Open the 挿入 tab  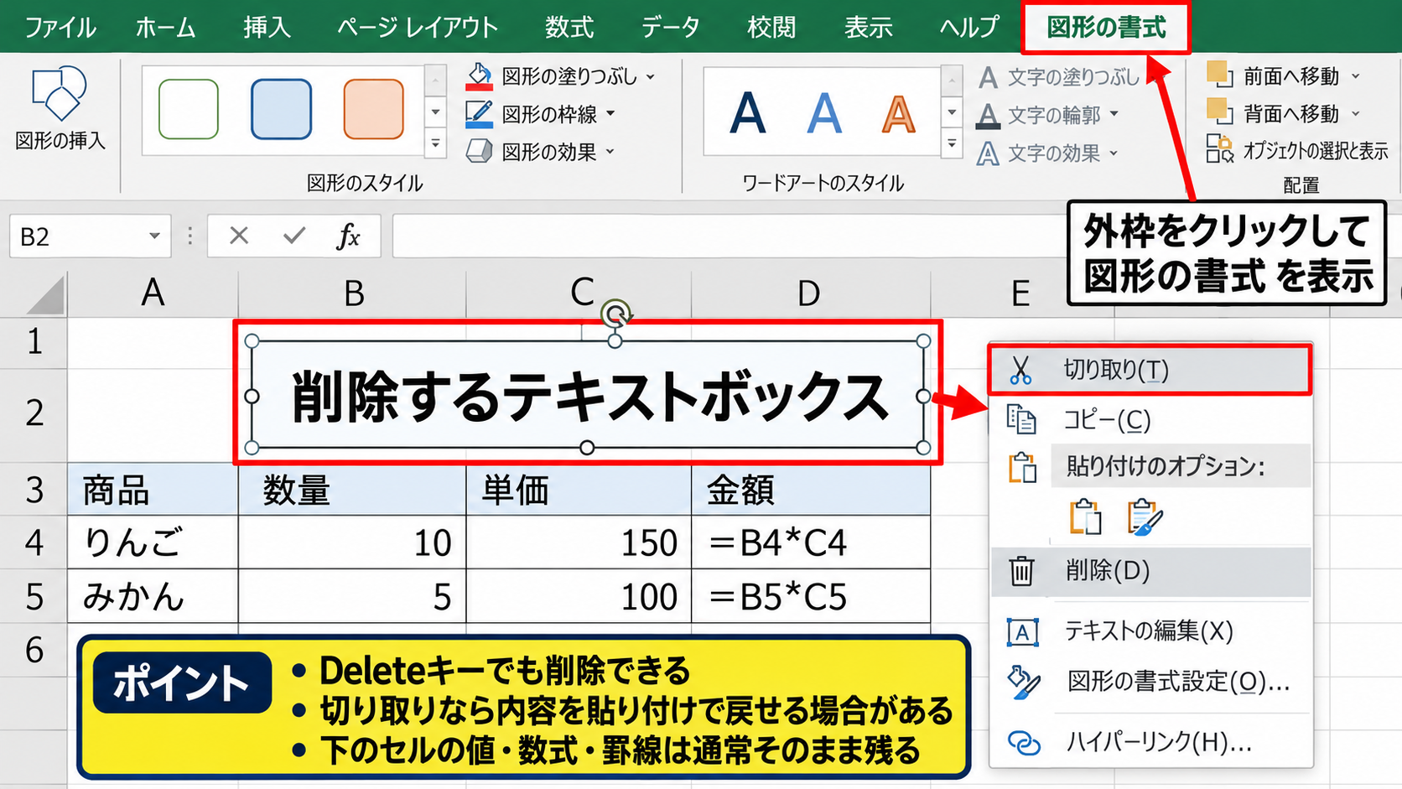[x=267, y=28]
